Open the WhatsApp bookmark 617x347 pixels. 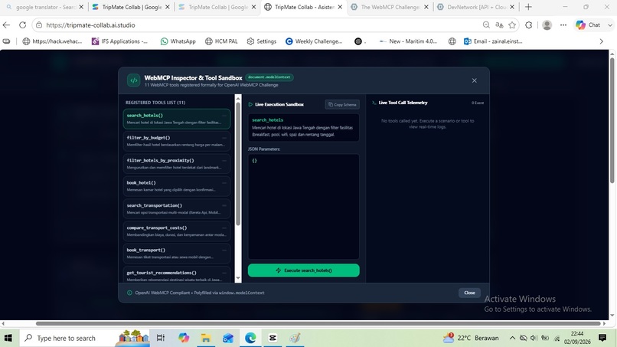point(178,41)
